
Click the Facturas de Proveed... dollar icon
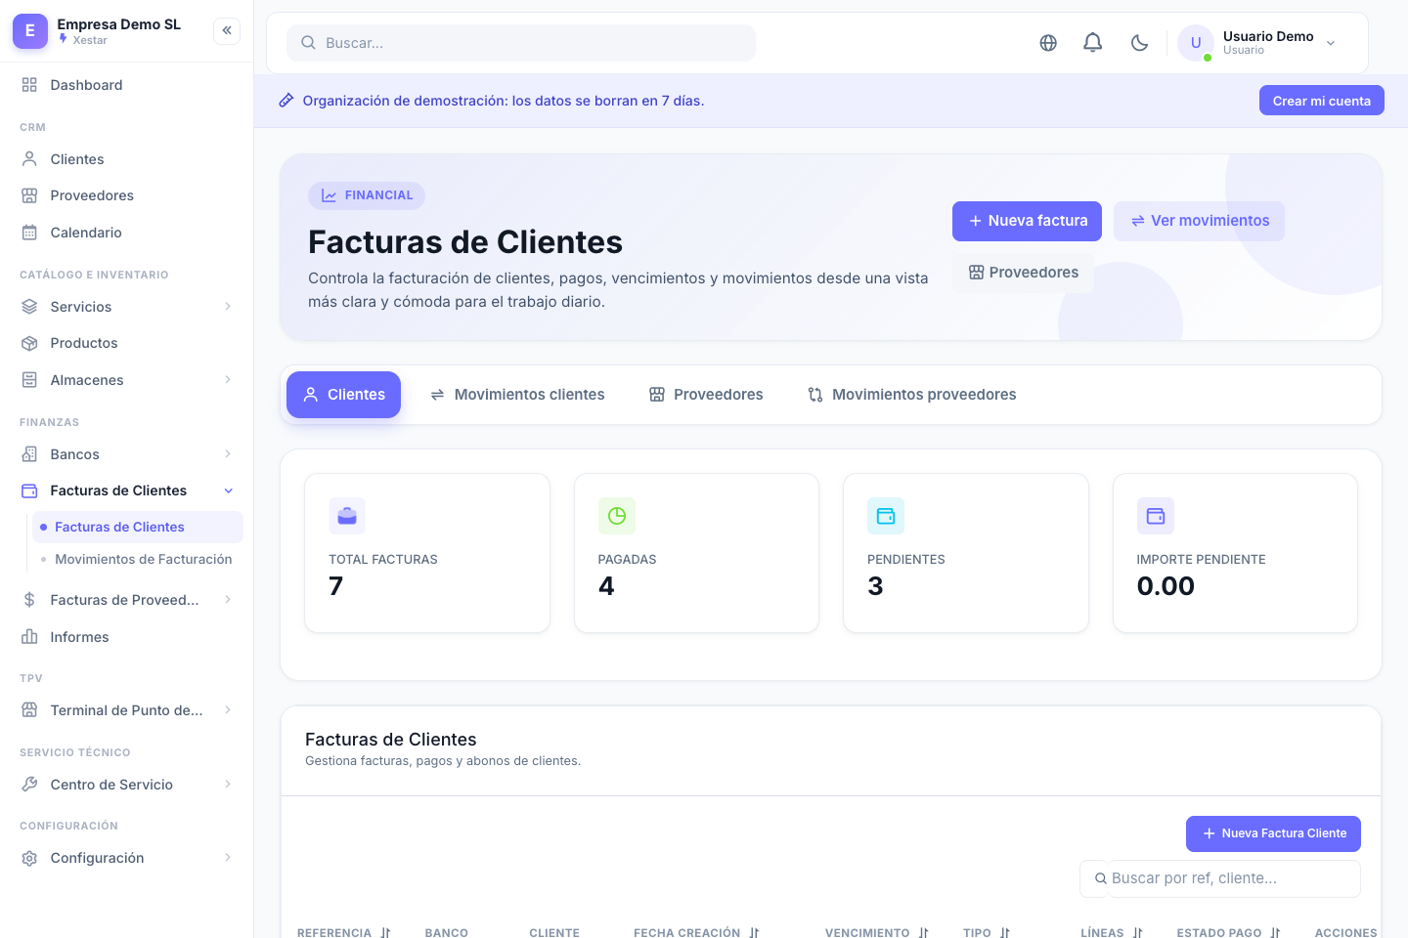(x=29, y=600)
